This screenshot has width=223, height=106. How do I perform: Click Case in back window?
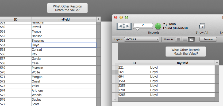tap(64, 63)
